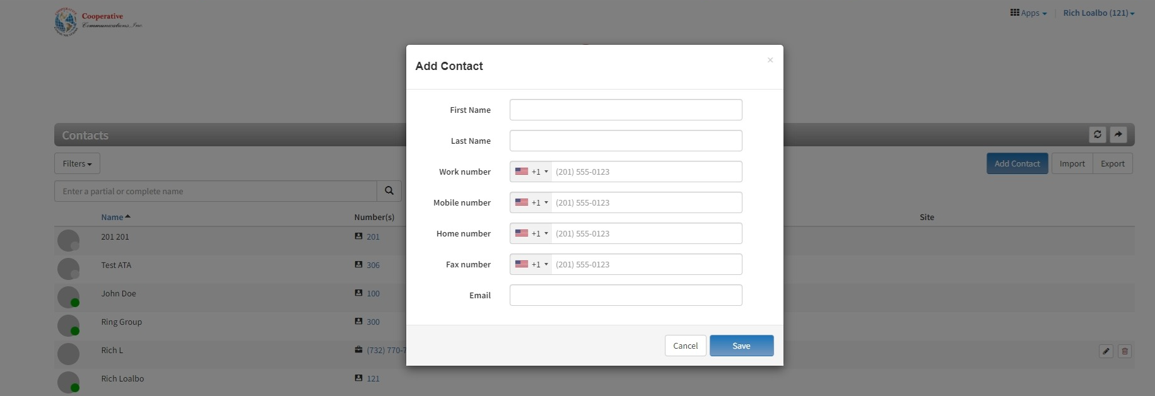Open the Mobile number country code dropdown
This screenshot has height=396, width=1155.
click(x=531, y=202)
